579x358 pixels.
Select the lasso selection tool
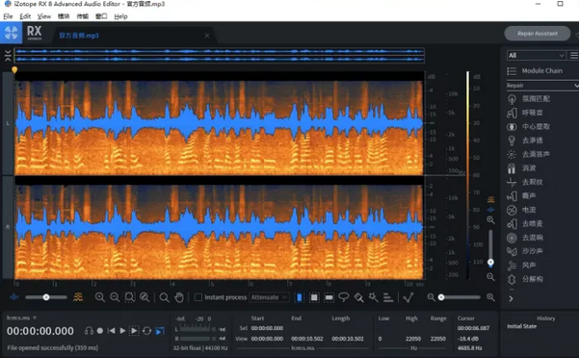pyautogui.click(x=343, y=297)
